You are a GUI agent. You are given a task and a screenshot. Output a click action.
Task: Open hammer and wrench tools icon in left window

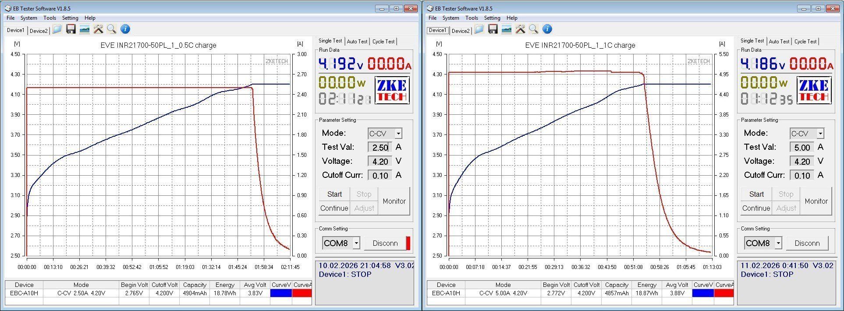[x=98, y=29]
